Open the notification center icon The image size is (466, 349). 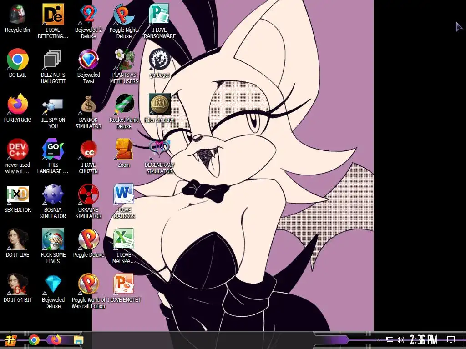451,340
